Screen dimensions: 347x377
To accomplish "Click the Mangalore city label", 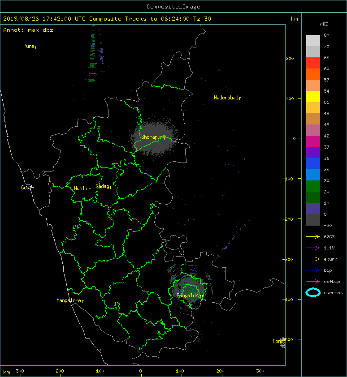I will [70, 300].
